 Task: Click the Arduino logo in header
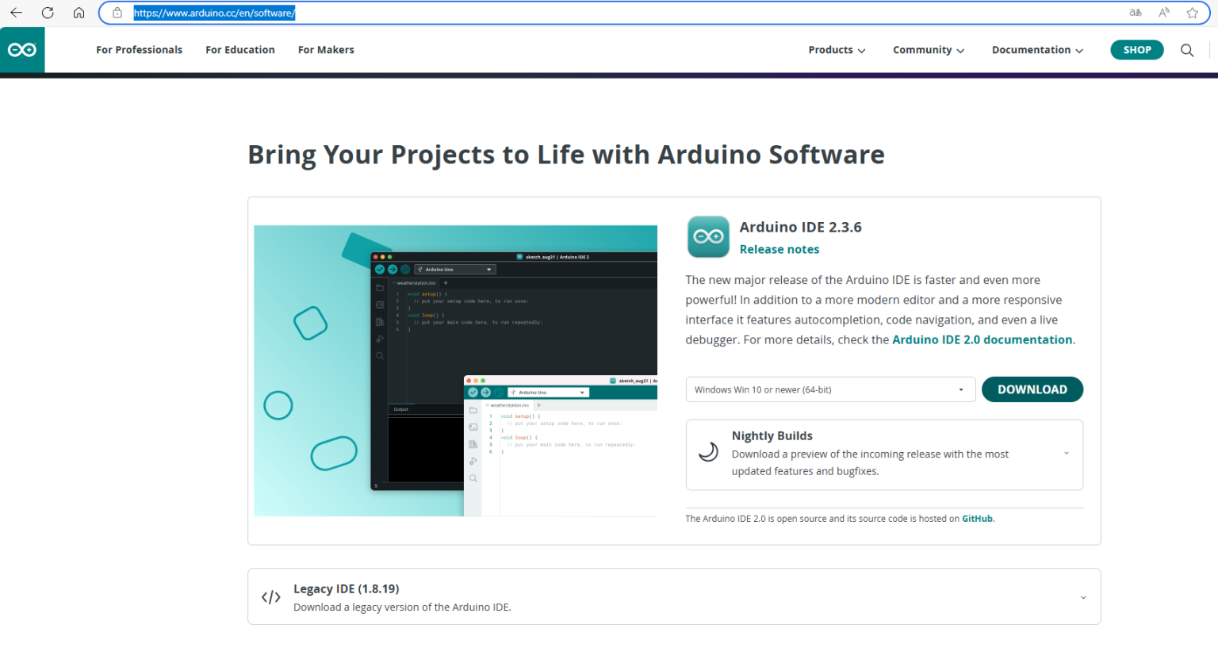pyautogui.click(x=22, y=50)
